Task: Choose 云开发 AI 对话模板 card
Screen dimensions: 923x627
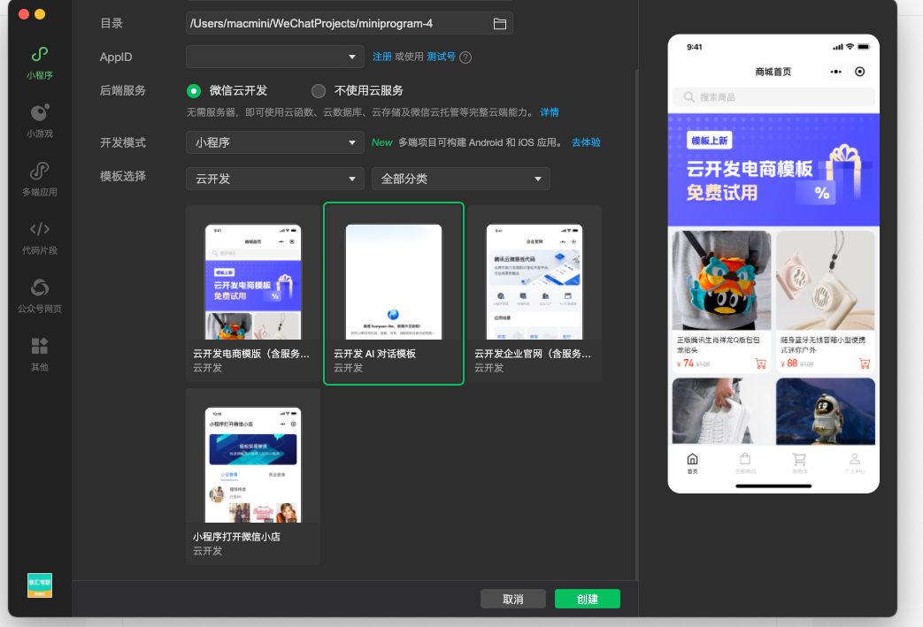Action: [x=394, y=294]
